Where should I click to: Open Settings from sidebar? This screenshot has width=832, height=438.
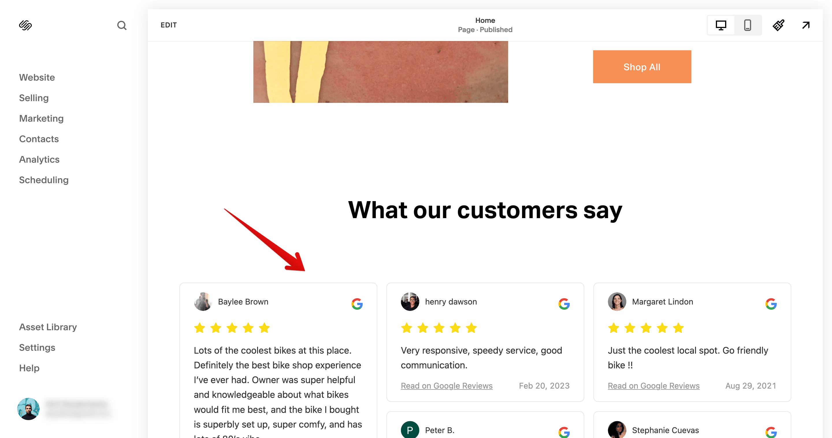click(37, 348)
